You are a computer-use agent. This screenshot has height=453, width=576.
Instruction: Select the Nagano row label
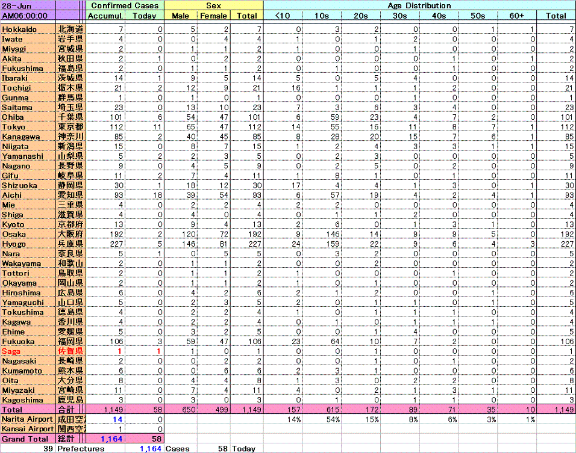28,166
